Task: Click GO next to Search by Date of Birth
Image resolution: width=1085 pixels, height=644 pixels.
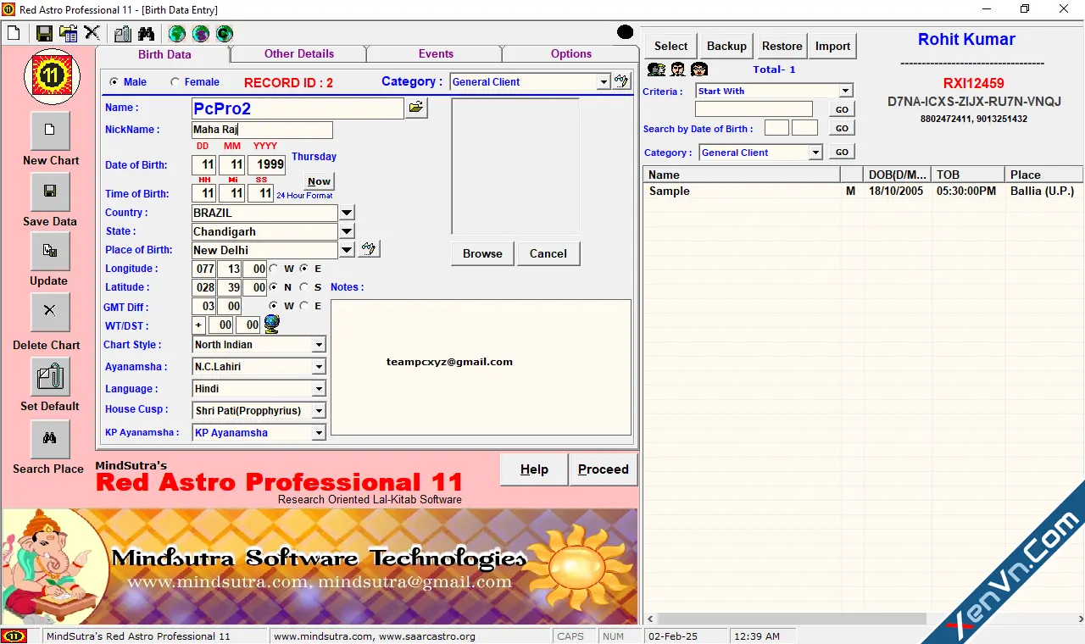Action: click(842, 128)
